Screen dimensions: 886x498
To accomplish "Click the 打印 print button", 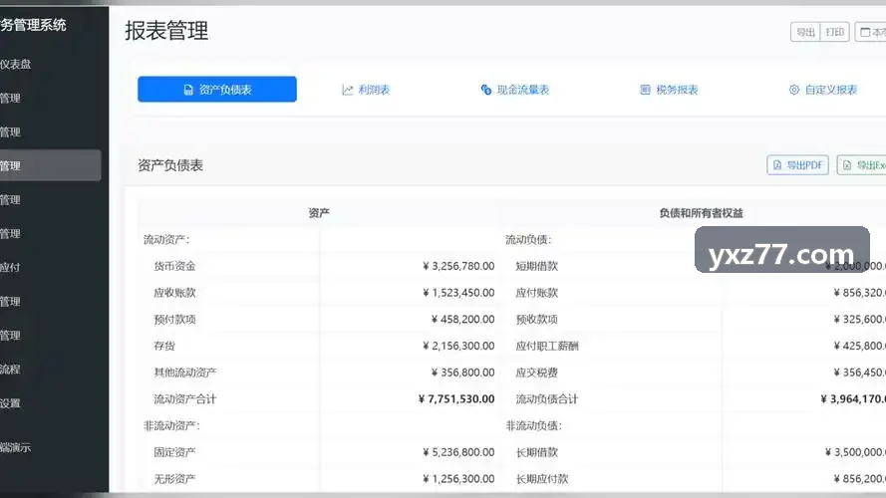I will 834,32.
